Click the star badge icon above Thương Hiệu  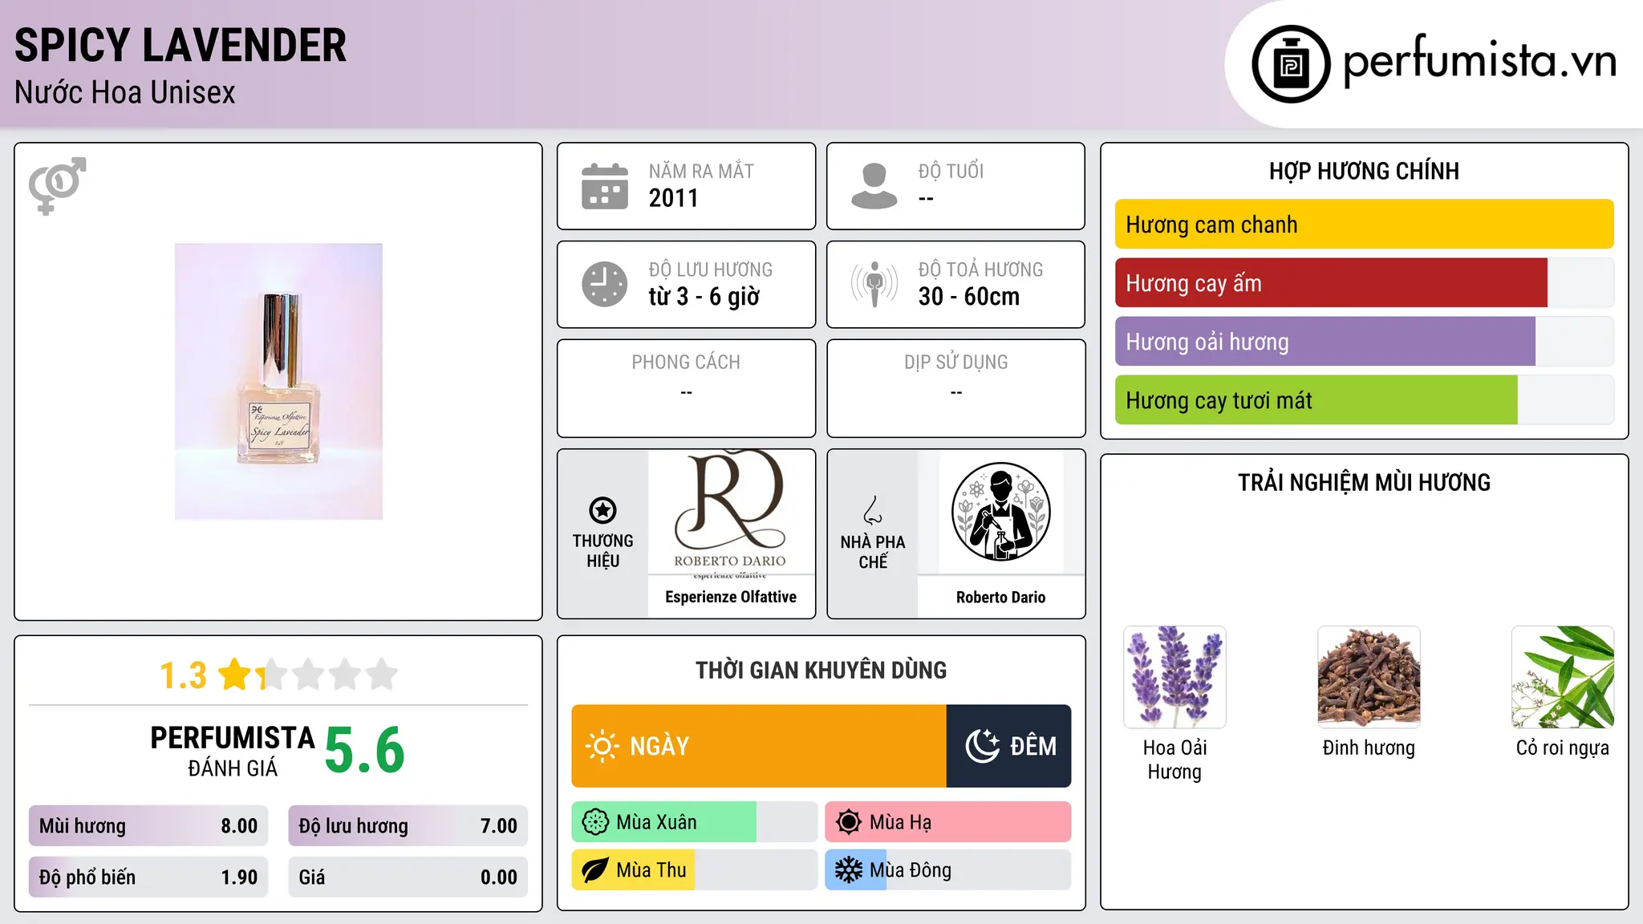pos(602,510)
